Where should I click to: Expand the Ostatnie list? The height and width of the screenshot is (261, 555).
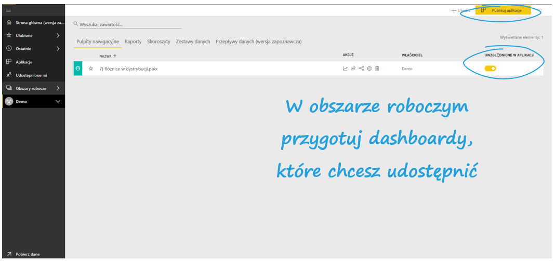coord(58,49)
